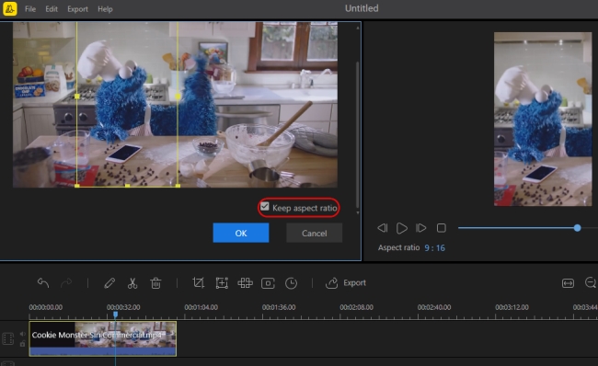Select the pencil edit tool
This screenshot has width=598, height=366.
pyautogui.click(x=109, y=283)
